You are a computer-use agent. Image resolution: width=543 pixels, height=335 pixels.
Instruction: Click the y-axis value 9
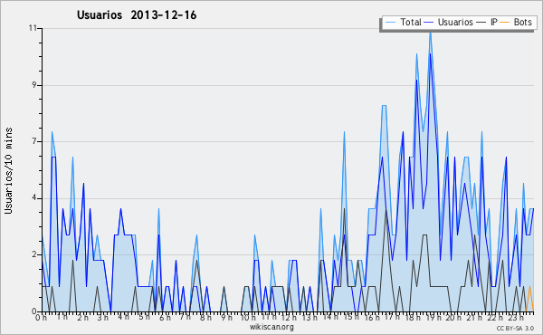(34, 85)
